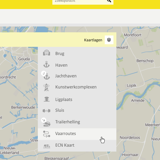The width and height of the screenshot is (160, 160).
Task: Click the Brug bridge icon
Action: pos(47,53)
